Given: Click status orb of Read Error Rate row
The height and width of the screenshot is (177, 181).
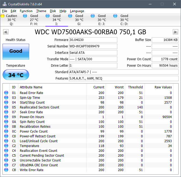Looking at the screenshot, I should [6, 93].
